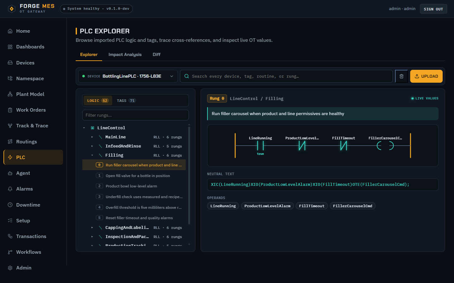Viewport: 454px width, 283px height.
Task: Open Dashboards in the sidebar
Action: [33, 47]
